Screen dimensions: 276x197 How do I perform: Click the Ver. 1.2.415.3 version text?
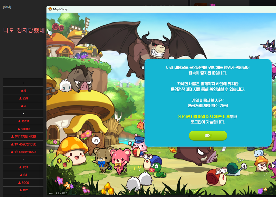tap(58, 193)
